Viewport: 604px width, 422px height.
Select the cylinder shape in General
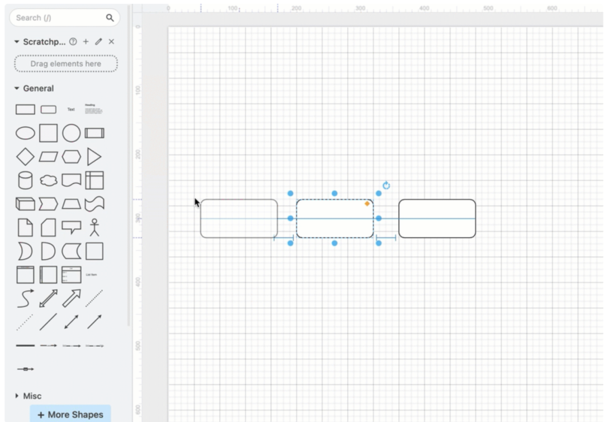(25, 180)
